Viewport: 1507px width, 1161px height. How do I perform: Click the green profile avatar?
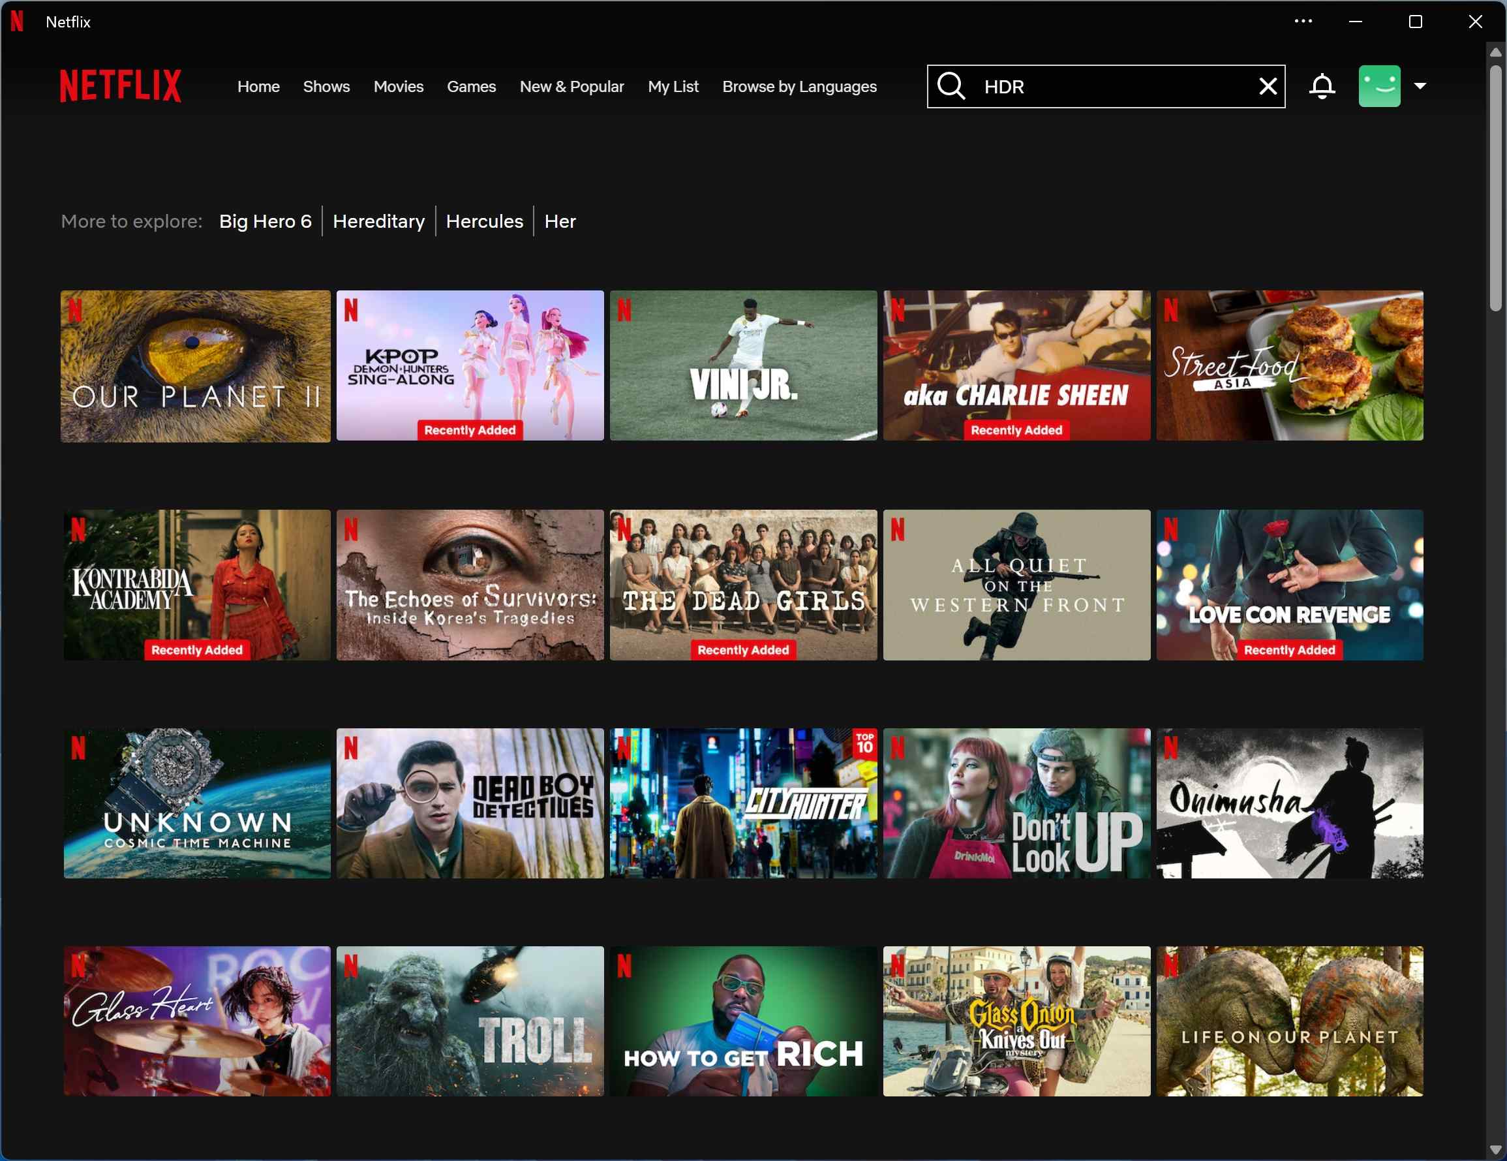(1378, 86)
